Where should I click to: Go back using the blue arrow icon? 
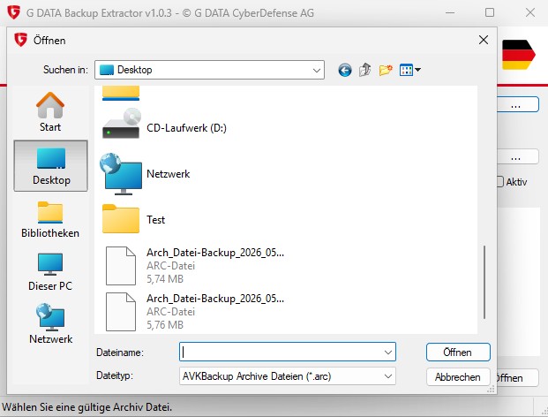[345, 70]
